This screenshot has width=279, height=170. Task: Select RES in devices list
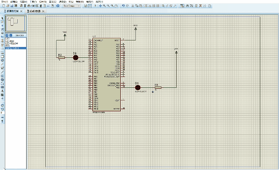pyautogui.click(x=16, y=46)
